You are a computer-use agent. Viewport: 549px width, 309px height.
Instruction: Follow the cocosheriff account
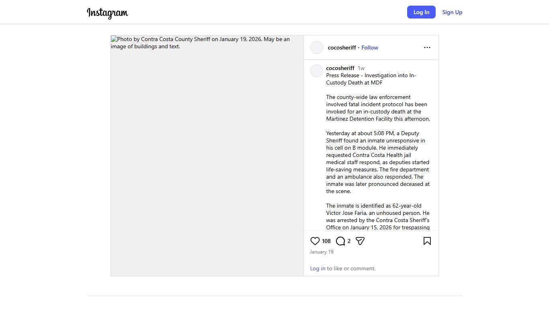tap(369, 47)
